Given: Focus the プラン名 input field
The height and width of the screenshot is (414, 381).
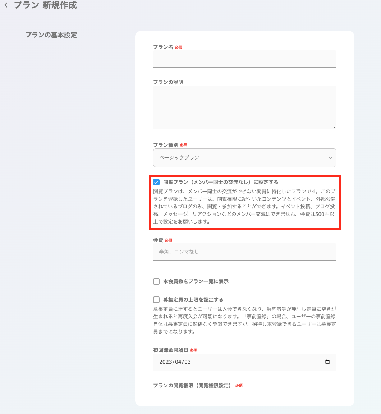Looking at the screenshot, I should pyautogui.click(x=244, y=59).
